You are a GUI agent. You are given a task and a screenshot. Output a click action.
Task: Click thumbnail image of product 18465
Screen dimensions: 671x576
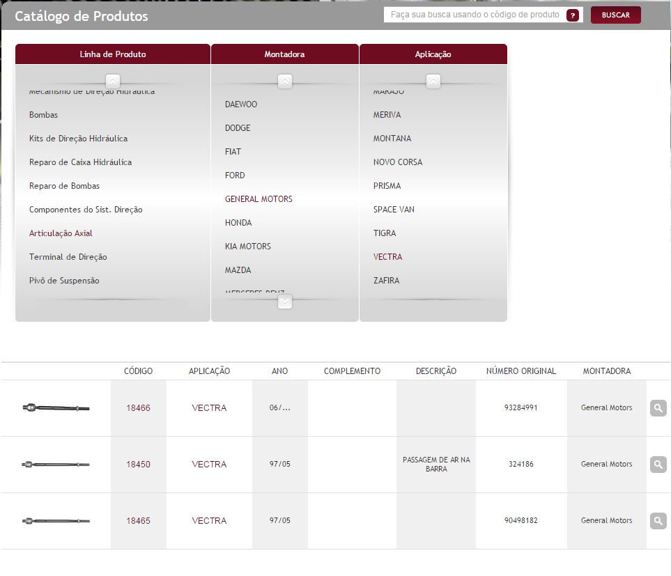coord(56,521)
